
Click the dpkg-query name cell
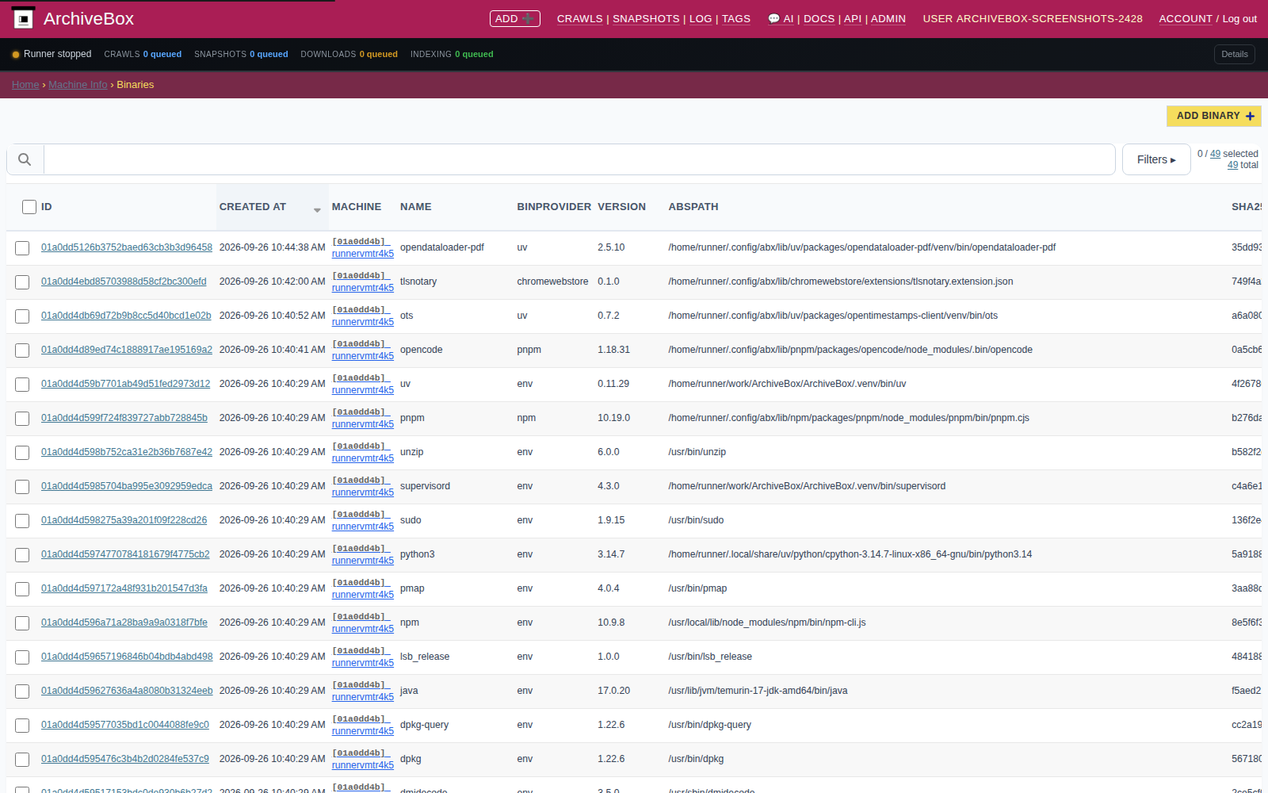pyautogui.click(x=424, y=725)
